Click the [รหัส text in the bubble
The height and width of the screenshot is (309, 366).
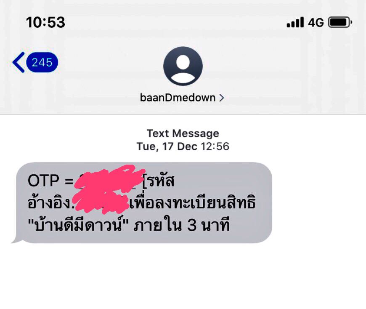click(158, 180)
